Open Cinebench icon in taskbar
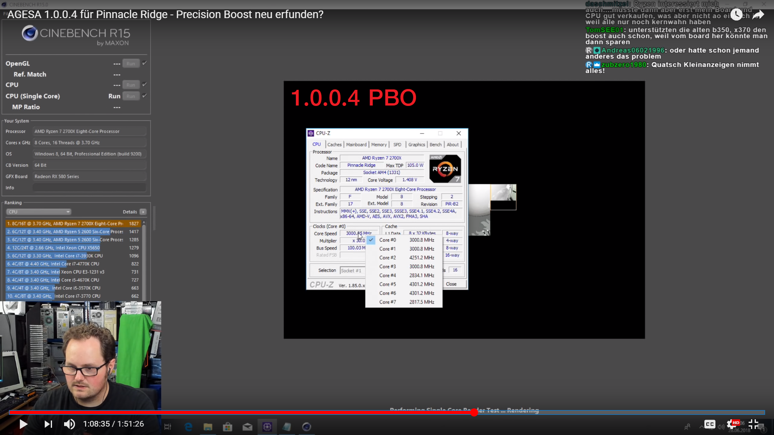 tap(307, 427)
